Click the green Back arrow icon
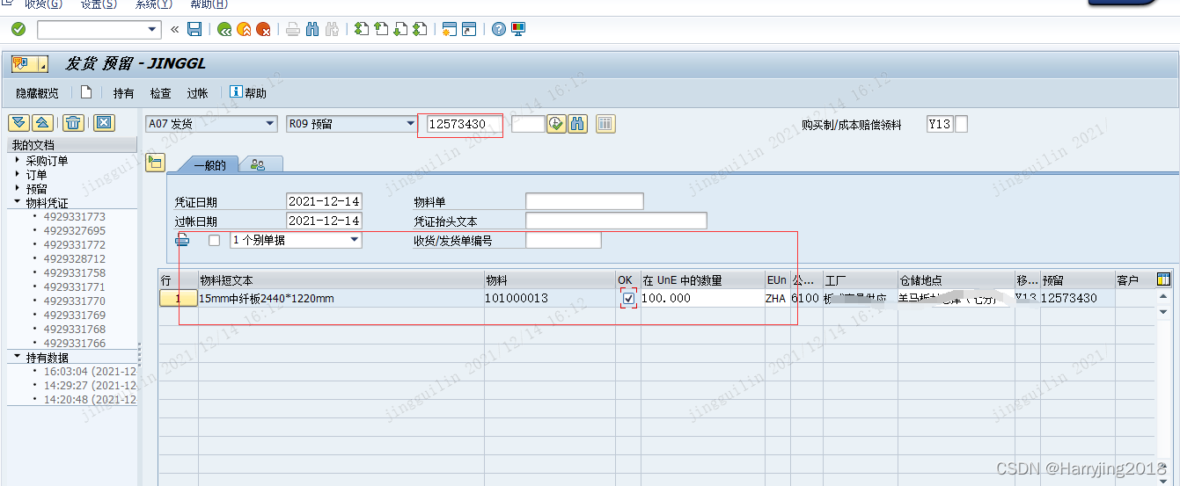 point(224,29)
